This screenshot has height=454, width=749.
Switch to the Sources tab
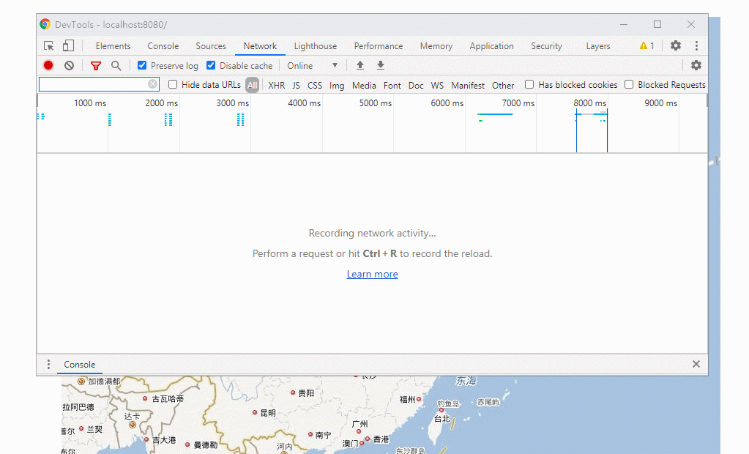tap(211, 45)
